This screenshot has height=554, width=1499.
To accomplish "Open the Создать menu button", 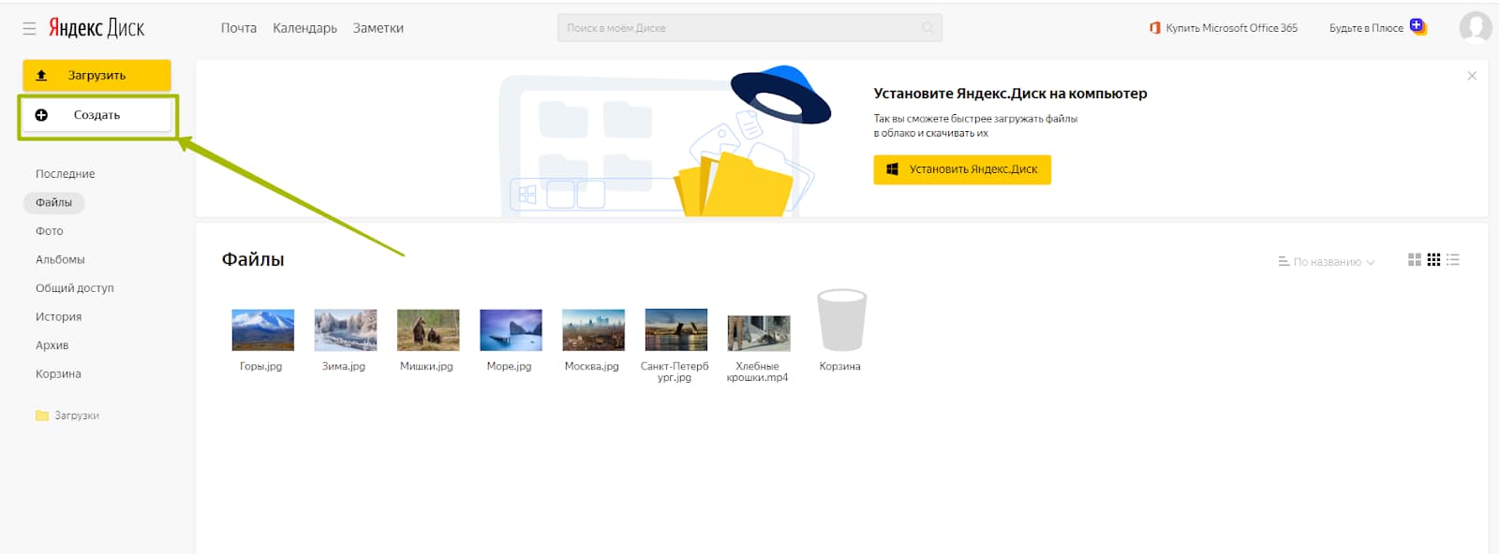I will [x=96, y=115].
